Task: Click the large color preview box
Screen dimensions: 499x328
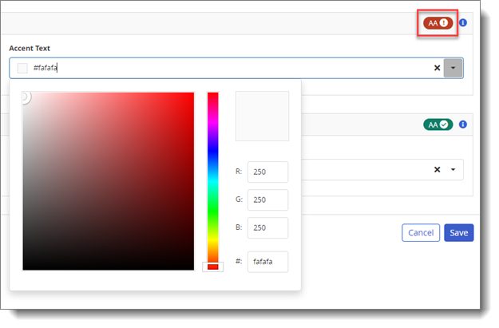Action: 262,116
